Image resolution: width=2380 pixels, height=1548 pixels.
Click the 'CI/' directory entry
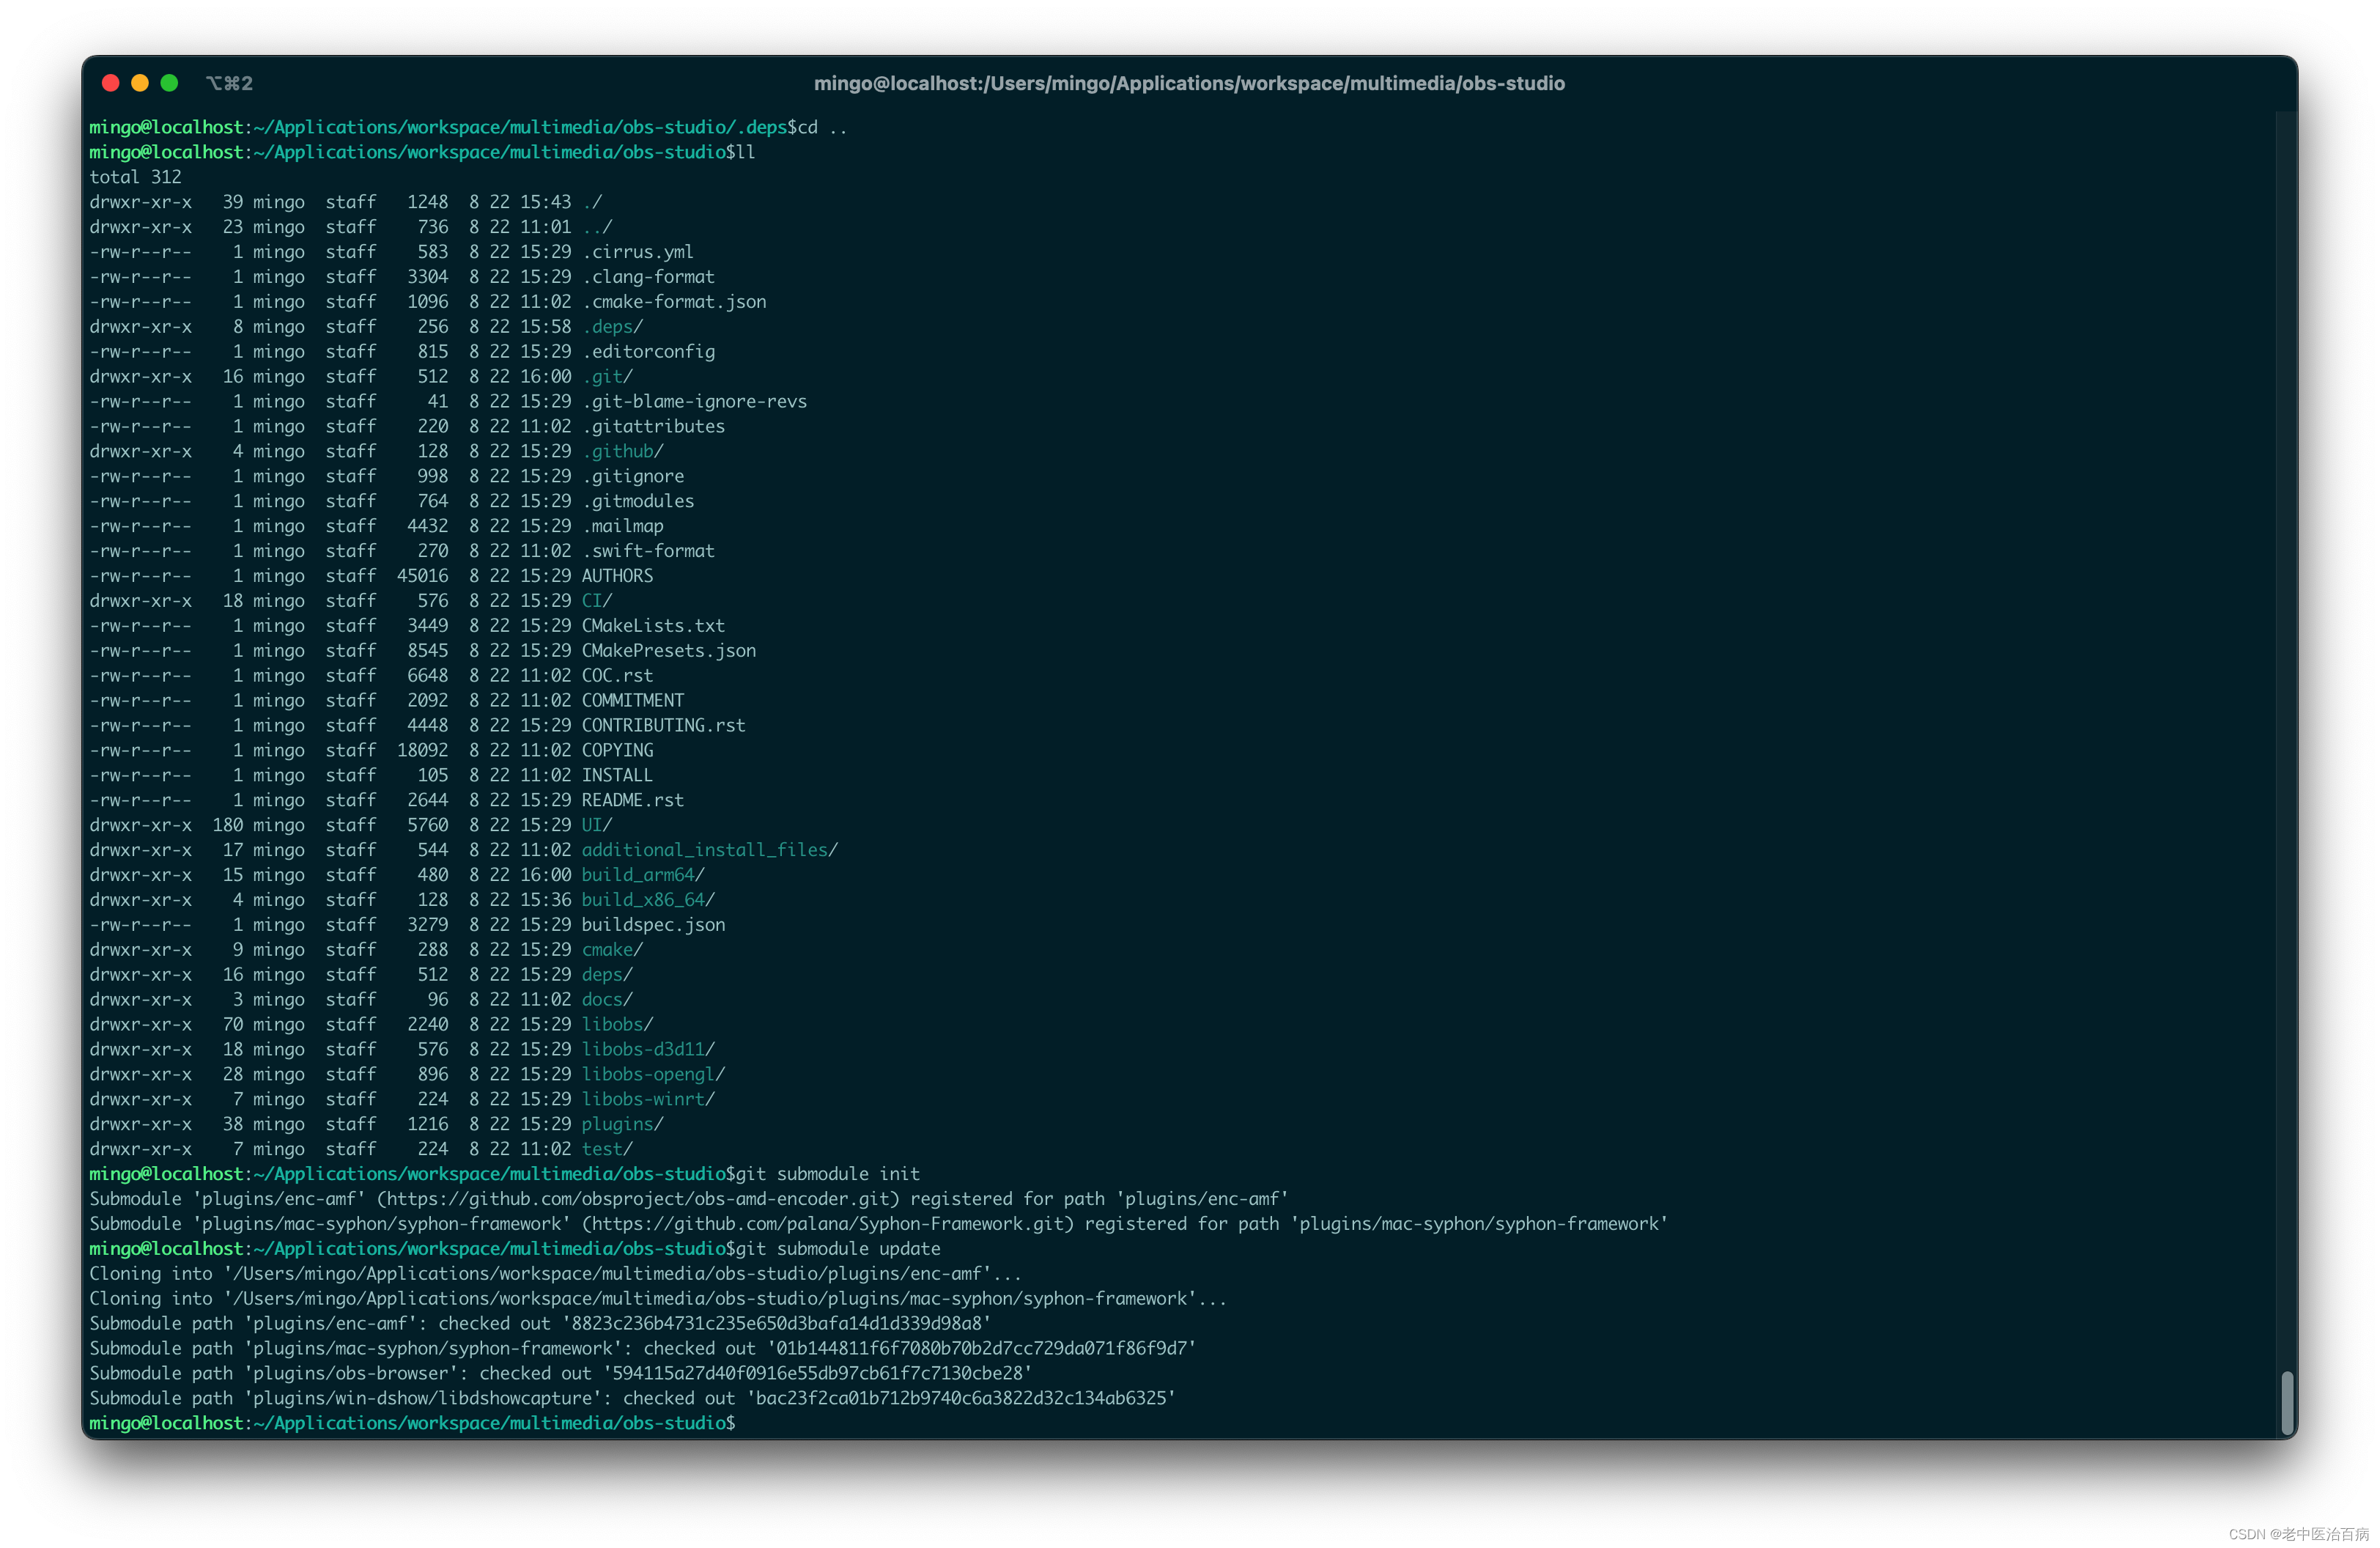point(597,601)
